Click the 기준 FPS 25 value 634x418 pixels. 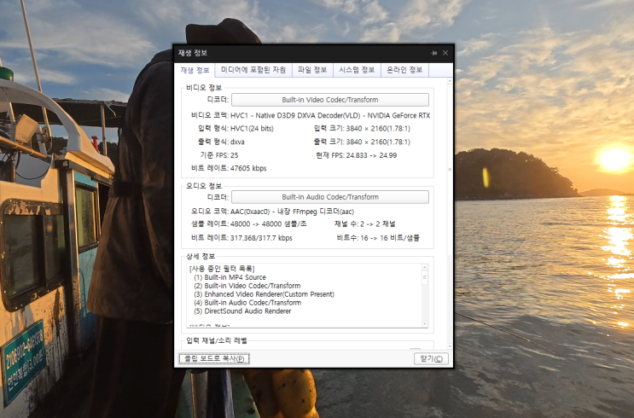[234, 155]
